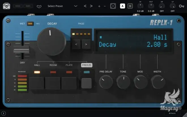Click the resize grip at bottom right
The height and width of the screenshot is (117, 187).
click(185, 115)
